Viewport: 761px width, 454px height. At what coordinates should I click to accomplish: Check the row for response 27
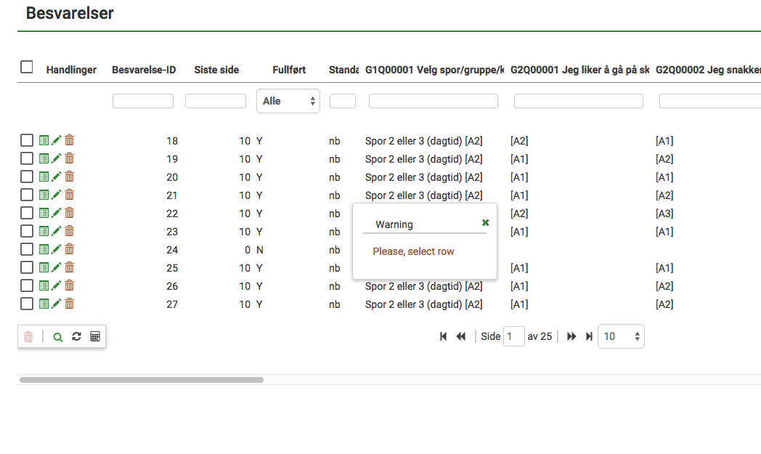(27, 304)
